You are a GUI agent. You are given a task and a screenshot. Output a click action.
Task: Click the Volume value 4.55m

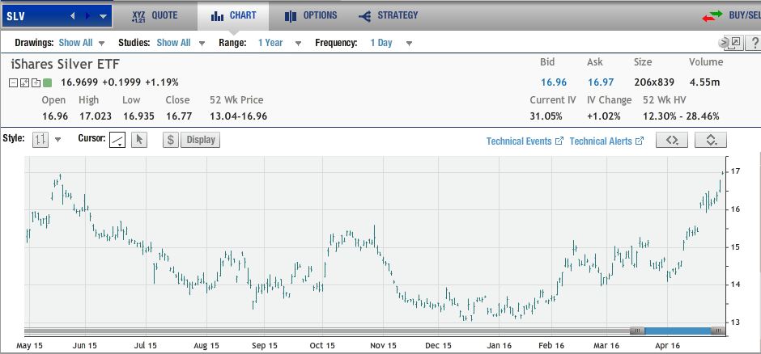tap(704, 82)
